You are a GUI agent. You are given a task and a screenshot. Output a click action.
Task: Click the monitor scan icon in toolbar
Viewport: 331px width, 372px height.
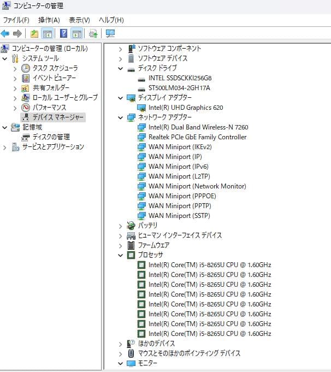point(110,33)
